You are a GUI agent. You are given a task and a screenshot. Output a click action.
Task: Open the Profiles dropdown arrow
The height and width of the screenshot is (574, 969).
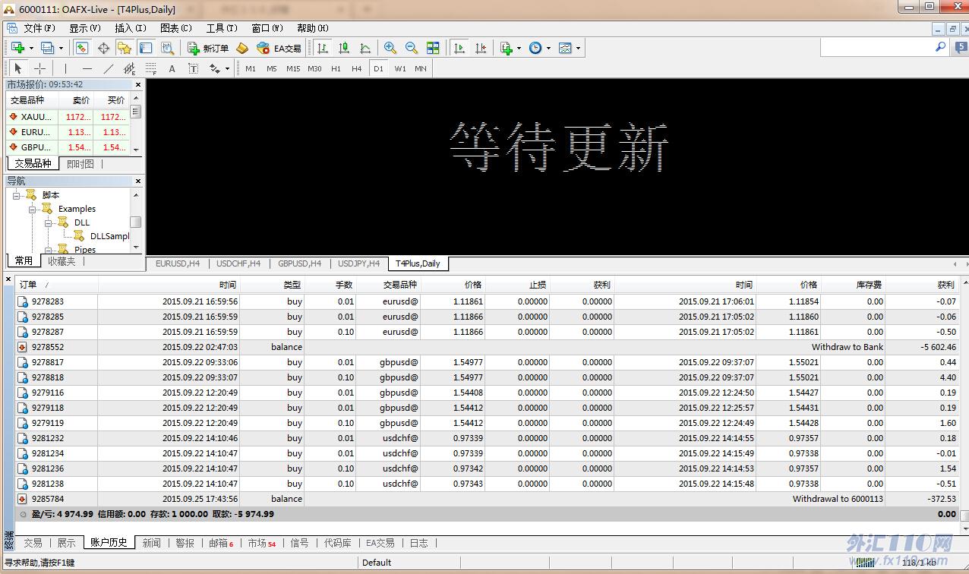pos(61,48)
